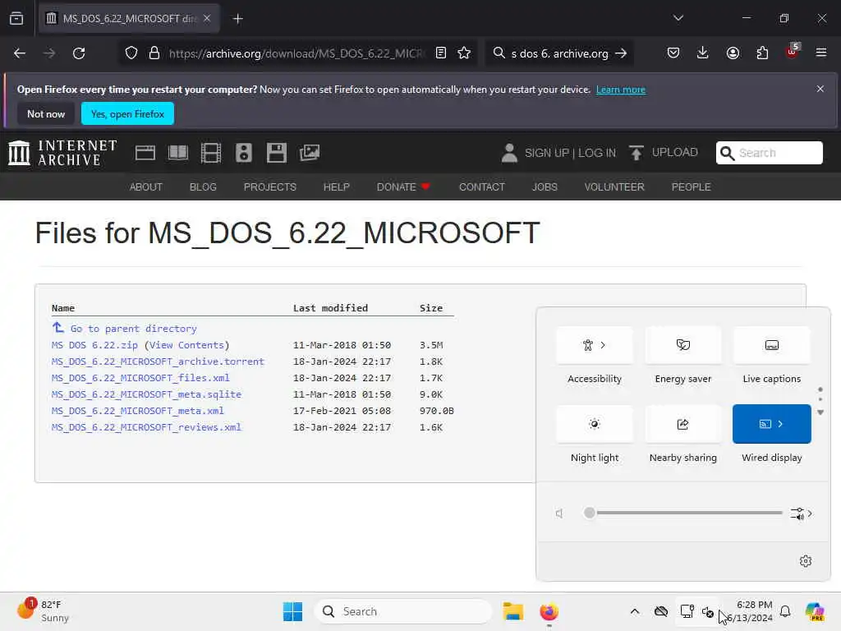The image size is (841, 631).
Task: Open the Firefox account icon
Action: (x=733, y=53)
